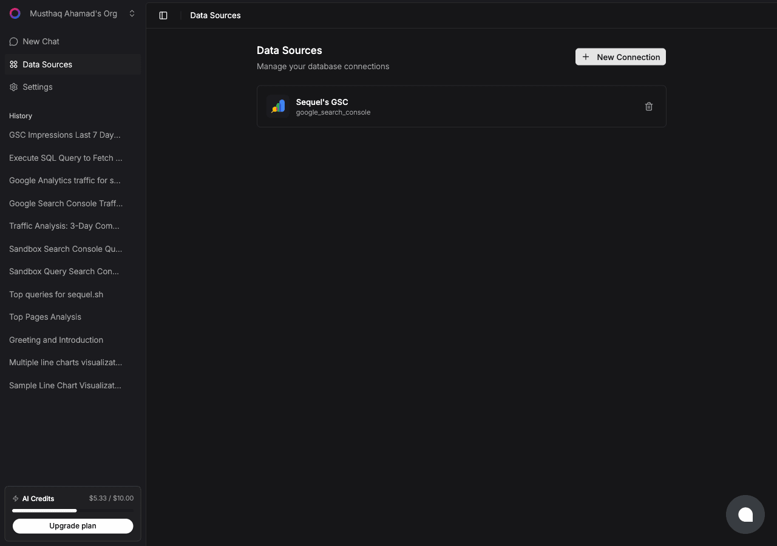Click the Google Search Console logo
777x546 pixels.
tap(278, 106)
